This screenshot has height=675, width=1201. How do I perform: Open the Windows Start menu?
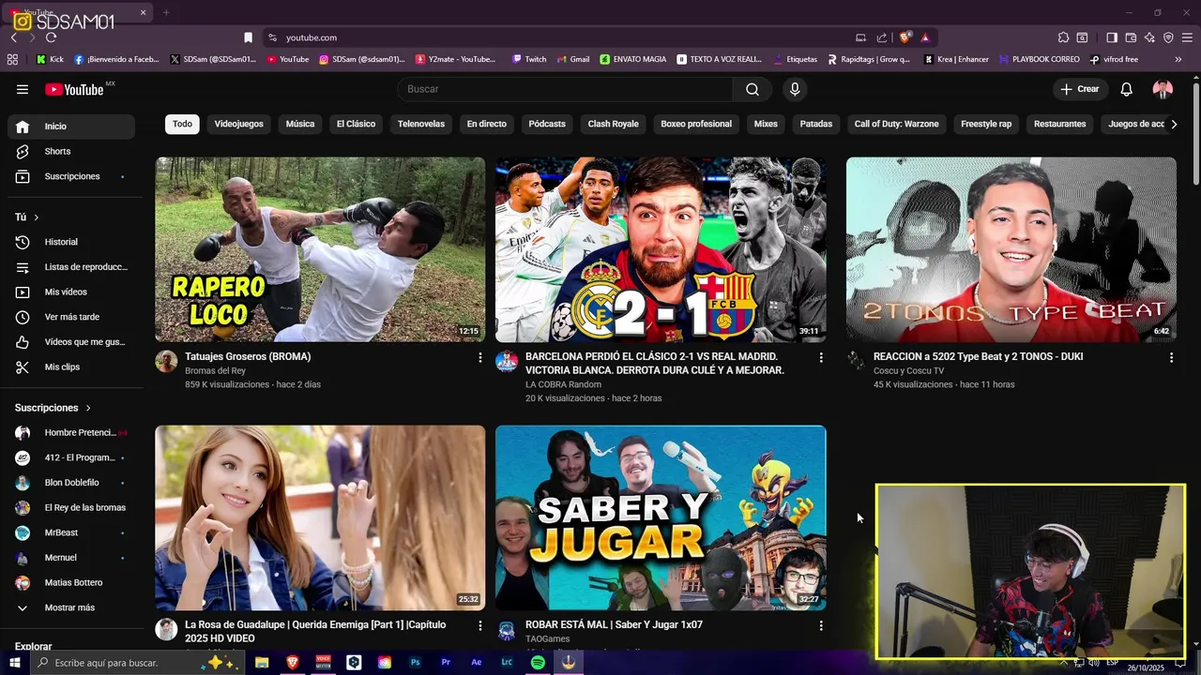[x=15, y=663]
